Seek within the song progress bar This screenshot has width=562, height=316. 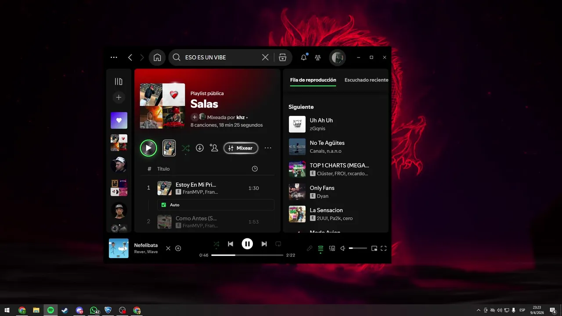pyautogui.click(x=247, y=255)
